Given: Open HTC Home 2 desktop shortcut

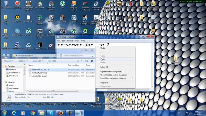Looking at the screenshot, I should [40, 5].
